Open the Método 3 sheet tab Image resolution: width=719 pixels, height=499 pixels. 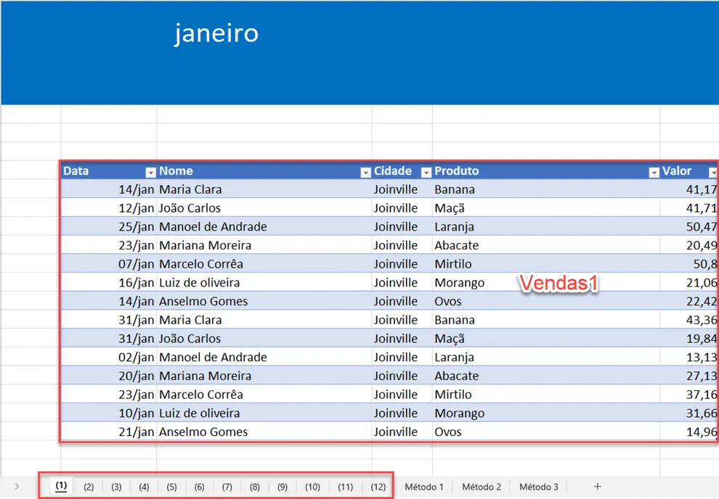[538, 487]
